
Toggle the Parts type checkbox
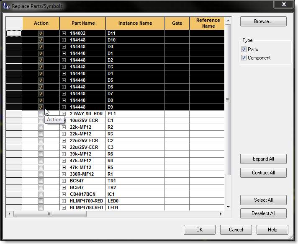[244, 49]
